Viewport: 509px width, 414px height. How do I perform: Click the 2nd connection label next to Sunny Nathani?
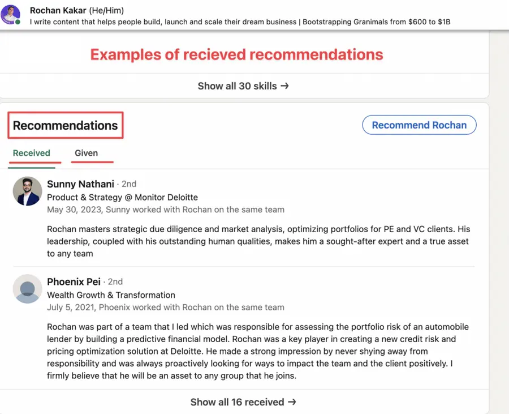pos(128,184)
